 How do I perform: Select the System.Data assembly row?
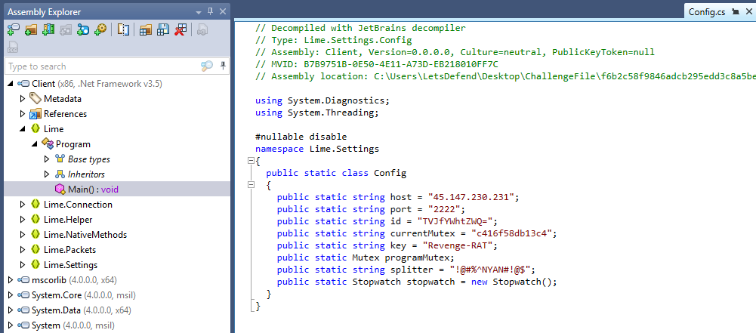pos(116,310)
